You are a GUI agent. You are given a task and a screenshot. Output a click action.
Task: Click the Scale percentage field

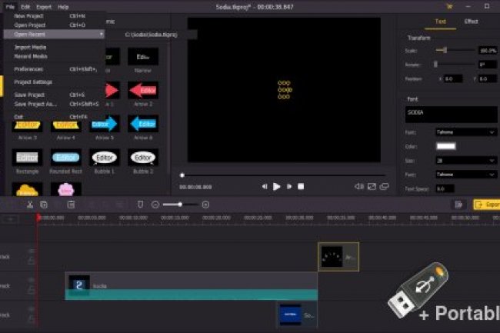pos(488,51)
